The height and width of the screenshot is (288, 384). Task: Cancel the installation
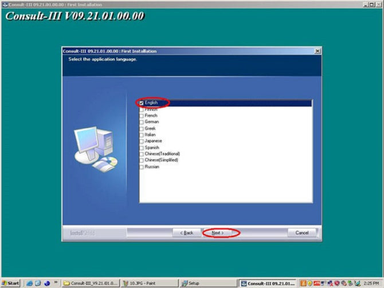pos(301,232)
